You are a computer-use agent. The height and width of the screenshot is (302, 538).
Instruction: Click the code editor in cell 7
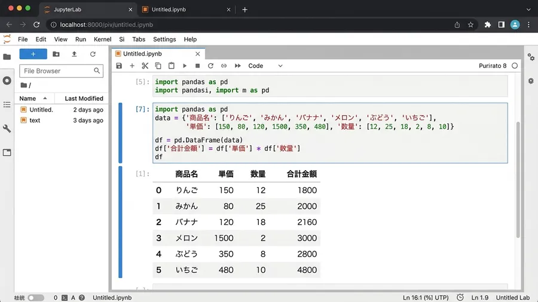coord(330,133)
